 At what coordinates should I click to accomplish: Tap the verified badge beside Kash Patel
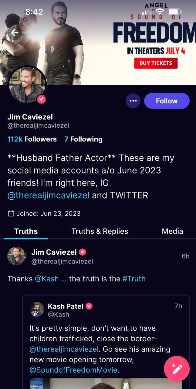click(89, 306)
